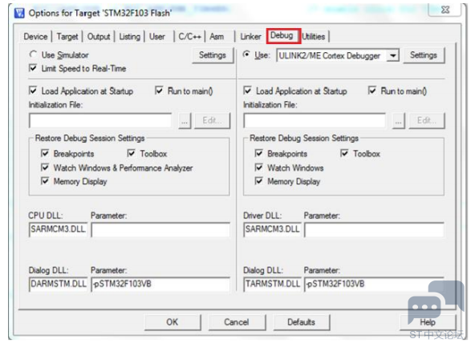Uncheck simulator Run to main() option
Viewport: 471px width, 347px height.
159,91
